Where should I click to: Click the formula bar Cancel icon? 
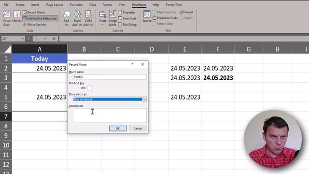pyautogui.click(x=37, y=39)
